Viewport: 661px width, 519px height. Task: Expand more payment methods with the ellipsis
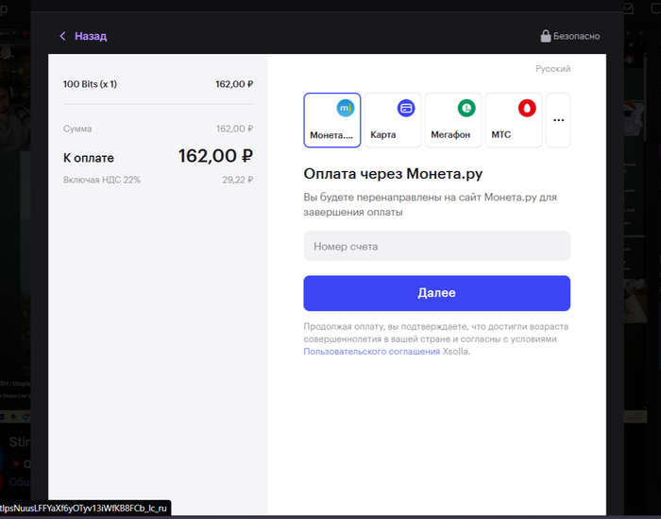pos(558,120)
